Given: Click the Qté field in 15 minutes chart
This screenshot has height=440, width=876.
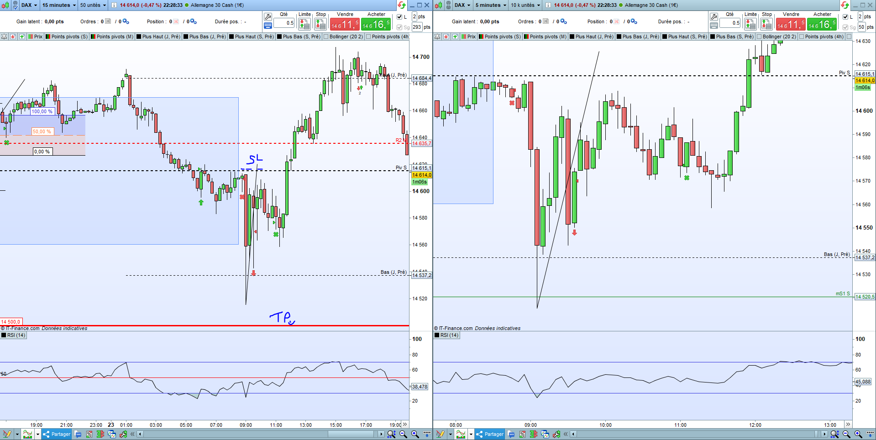Looking at the screenshot, I should pyautogui.click(x=284, y=23).
